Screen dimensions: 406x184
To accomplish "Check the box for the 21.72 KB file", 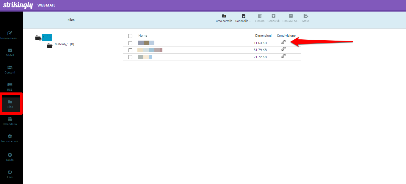I will click(130, 57).
